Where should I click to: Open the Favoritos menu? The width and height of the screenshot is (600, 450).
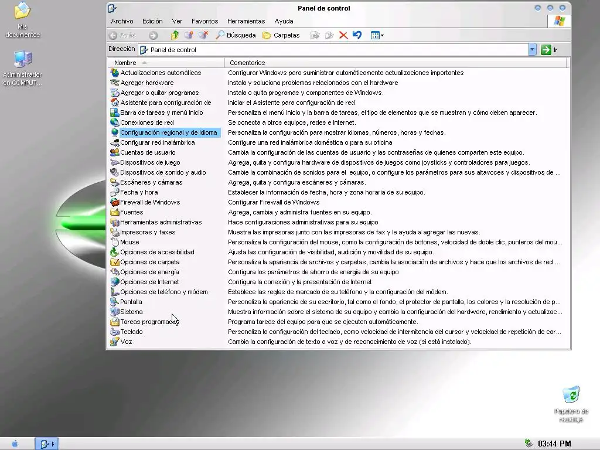[204, 21]
